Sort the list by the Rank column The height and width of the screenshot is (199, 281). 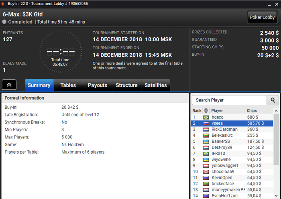pos(197,110)
